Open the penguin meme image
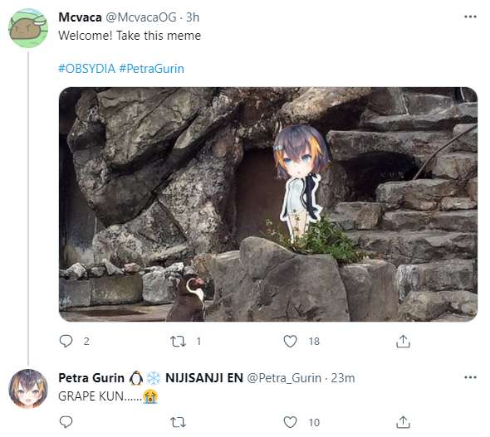Screen dimensions: 490x437 click(268, 204)
